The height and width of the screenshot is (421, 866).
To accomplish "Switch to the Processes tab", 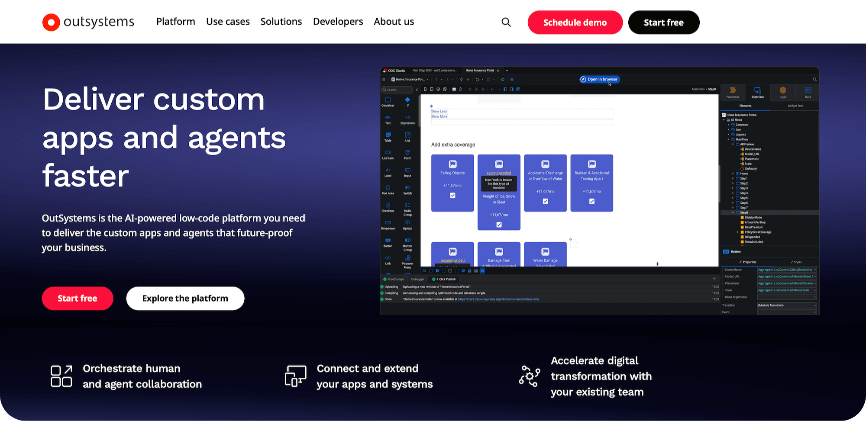I will coord(733,92).
